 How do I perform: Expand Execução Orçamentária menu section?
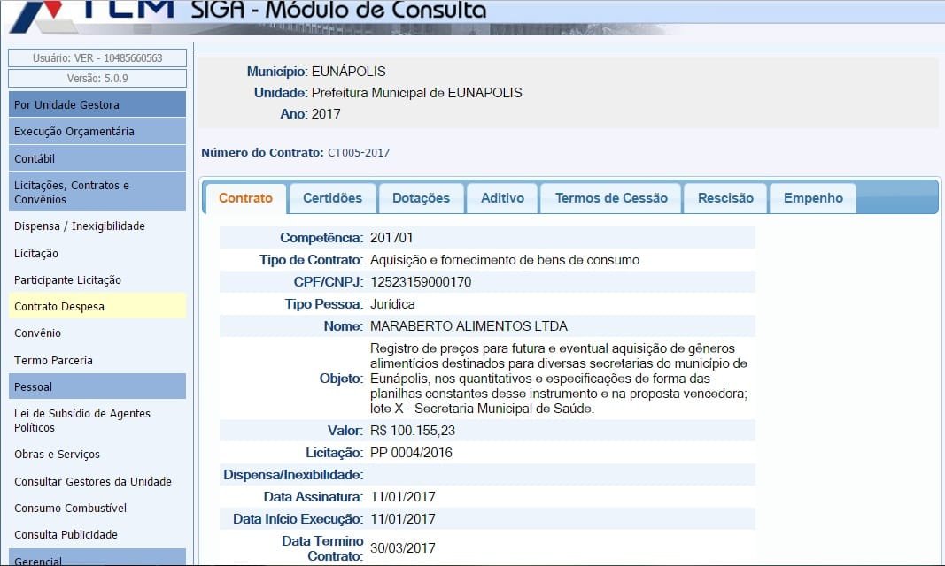pos(97,132)
